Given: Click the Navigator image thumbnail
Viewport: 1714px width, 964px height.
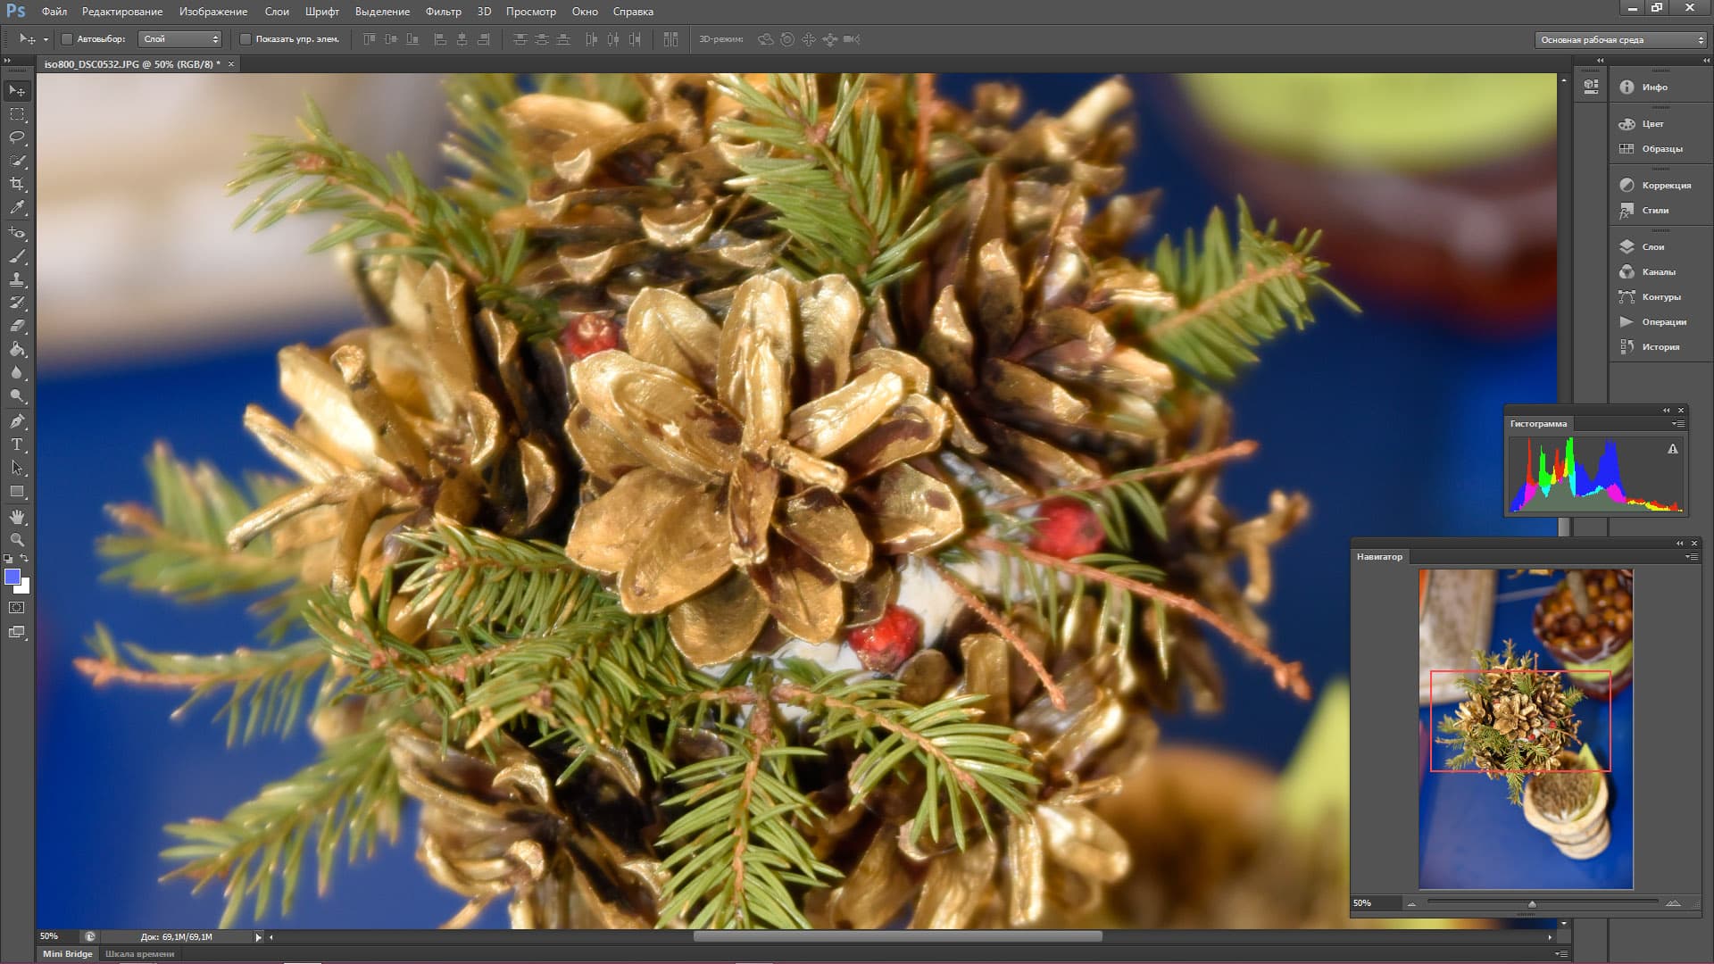Looking at the screenshot, I should (x=1526, y=728).
